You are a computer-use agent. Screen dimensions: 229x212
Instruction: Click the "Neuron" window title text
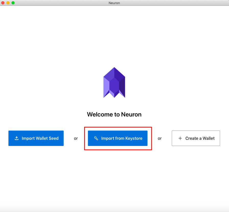coord(114,3)
